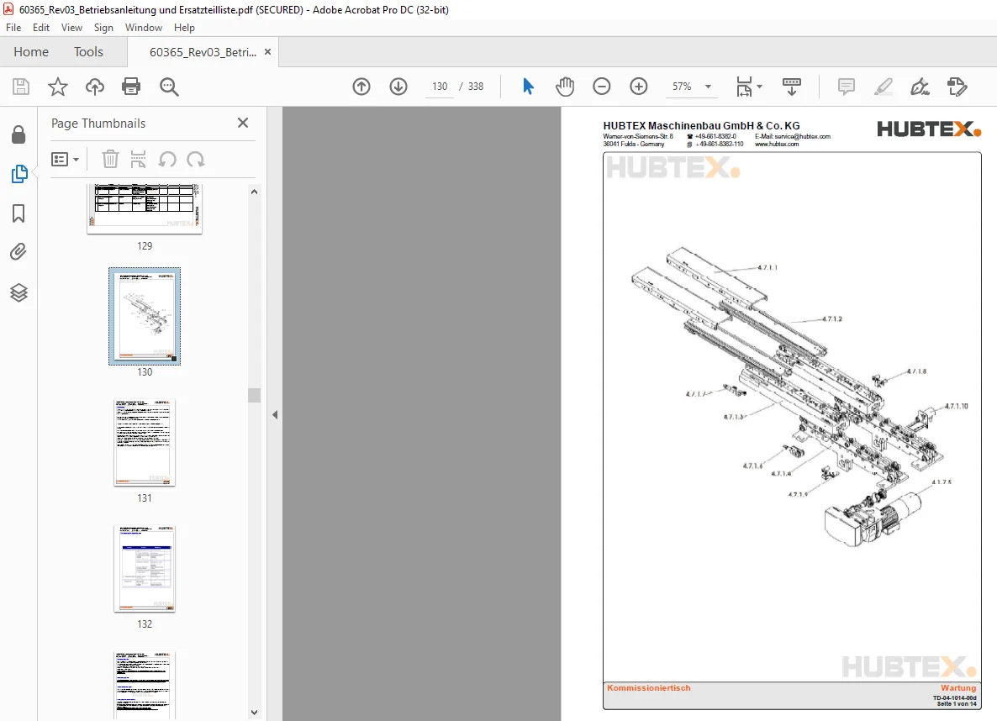The image size is (997, 721).
Task: Enable scrolling read mode icon
Action: click(x=792, y=87)
